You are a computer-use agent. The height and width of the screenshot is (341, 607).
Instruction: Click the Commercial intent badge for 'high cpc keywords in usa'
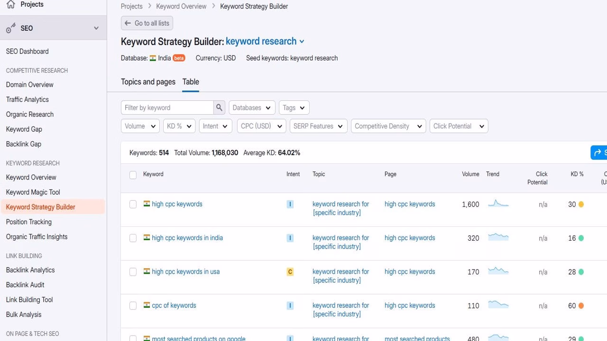tap(290, 271)
